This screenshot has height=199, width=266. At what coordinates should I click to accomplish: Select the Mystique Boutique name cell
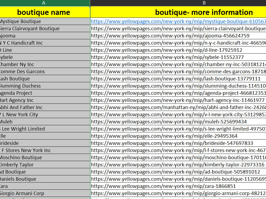45,21
